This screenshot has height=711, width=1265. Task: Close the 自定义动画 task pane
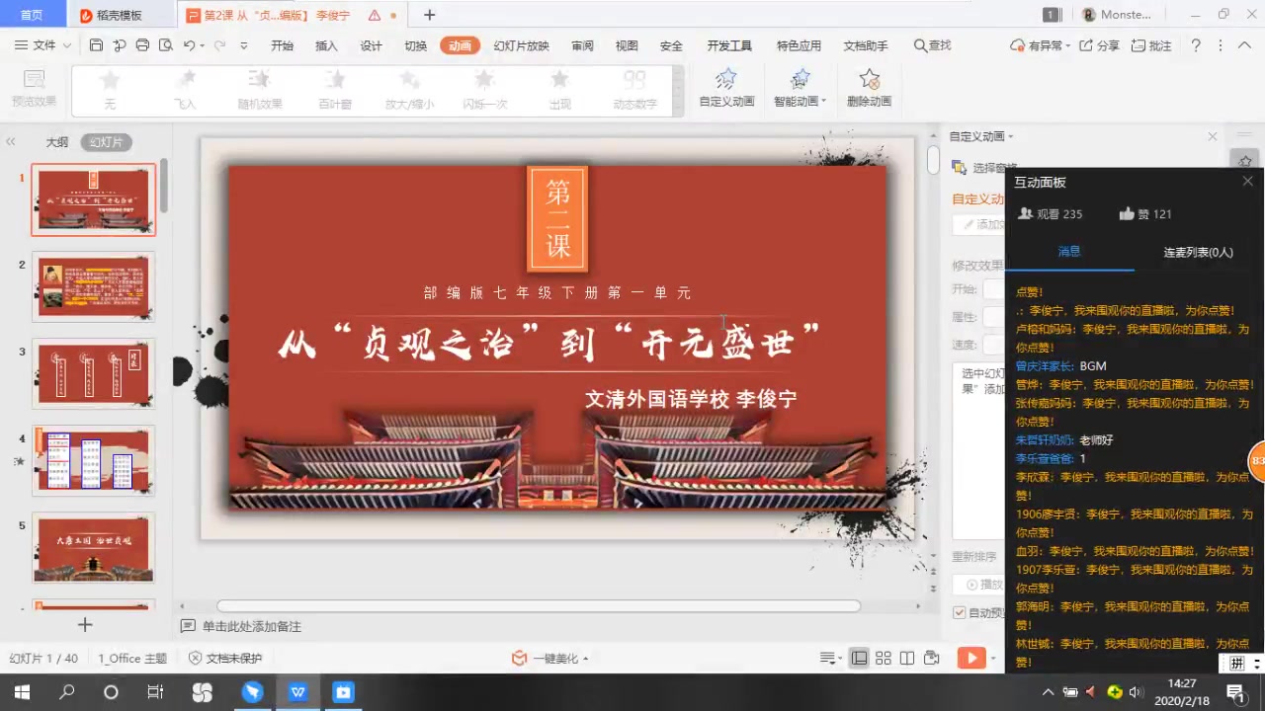[x=1213, y=136]
